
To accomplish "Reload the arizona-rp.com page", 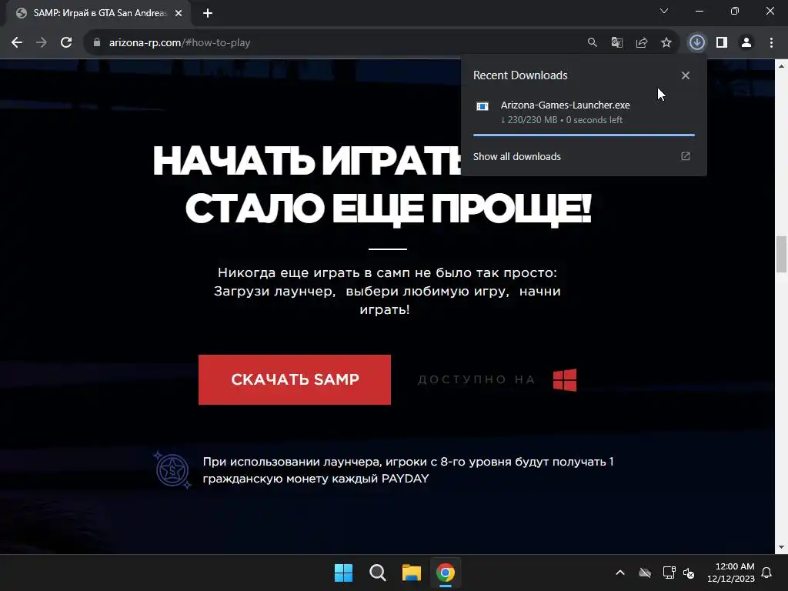I will coord(66,43).
